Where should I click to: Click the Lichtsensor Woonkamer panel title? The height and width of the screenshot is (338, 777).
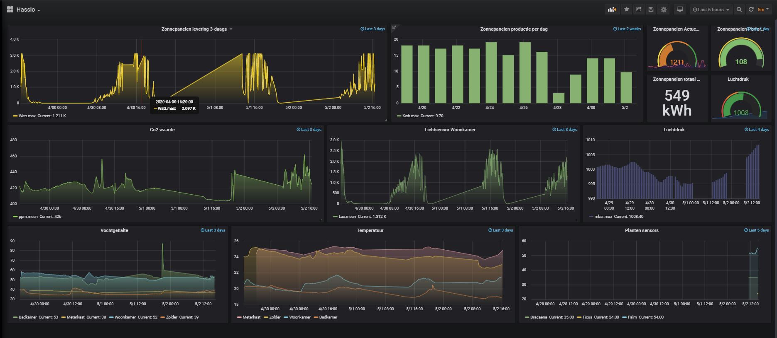point(450,130)
